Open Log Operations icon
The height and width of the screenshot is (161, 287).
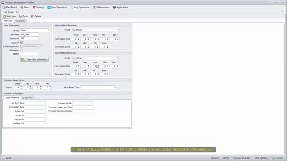click(x=72, y=7)
